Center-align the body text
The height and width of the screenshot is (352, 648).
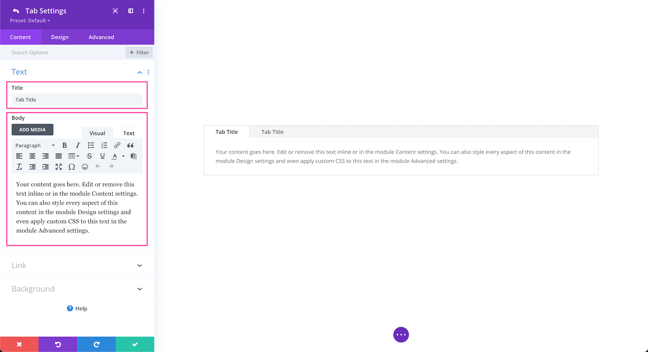32,156
